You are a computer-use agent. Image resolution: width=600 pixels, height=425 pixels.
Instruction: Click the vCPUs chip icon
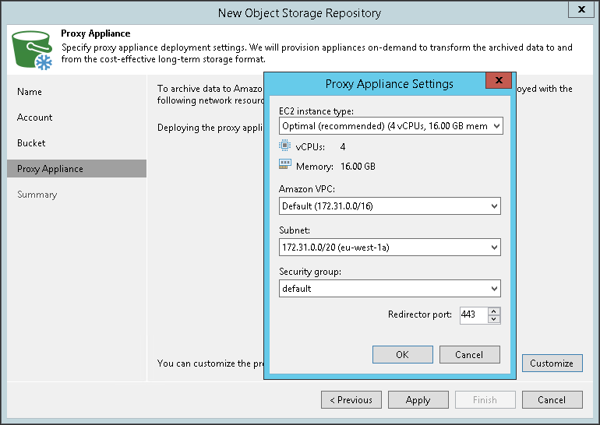point(284,146)
